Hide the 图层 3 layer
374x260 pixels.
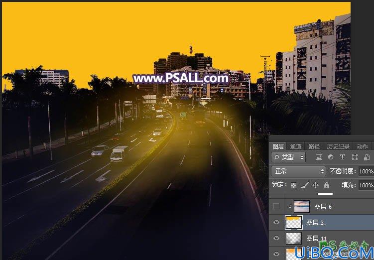pos(276,222)
